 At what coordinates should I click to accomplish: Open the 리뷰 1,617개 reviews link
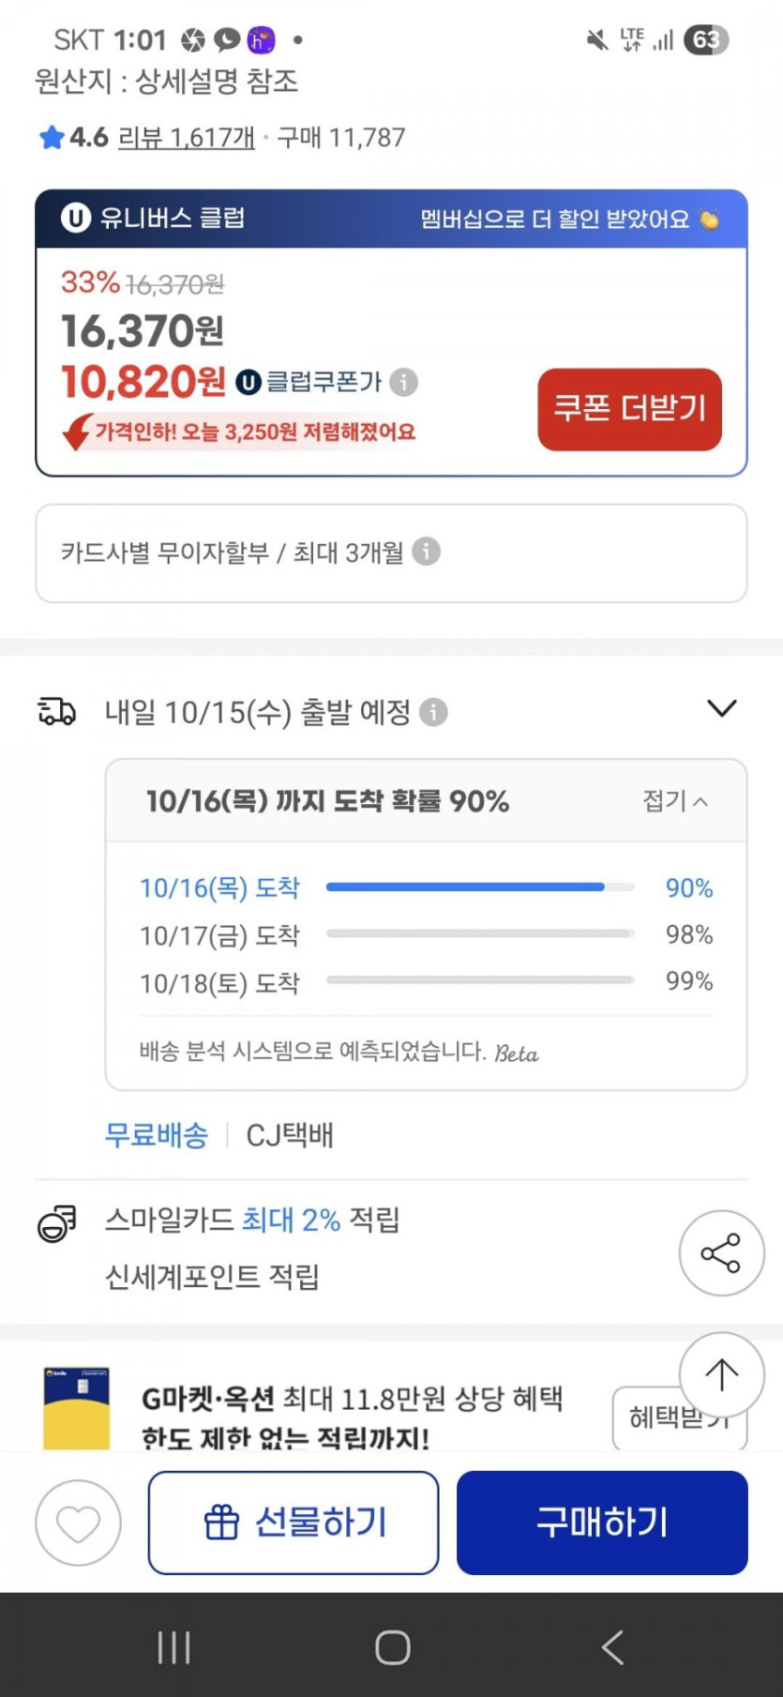pos(187,138)
